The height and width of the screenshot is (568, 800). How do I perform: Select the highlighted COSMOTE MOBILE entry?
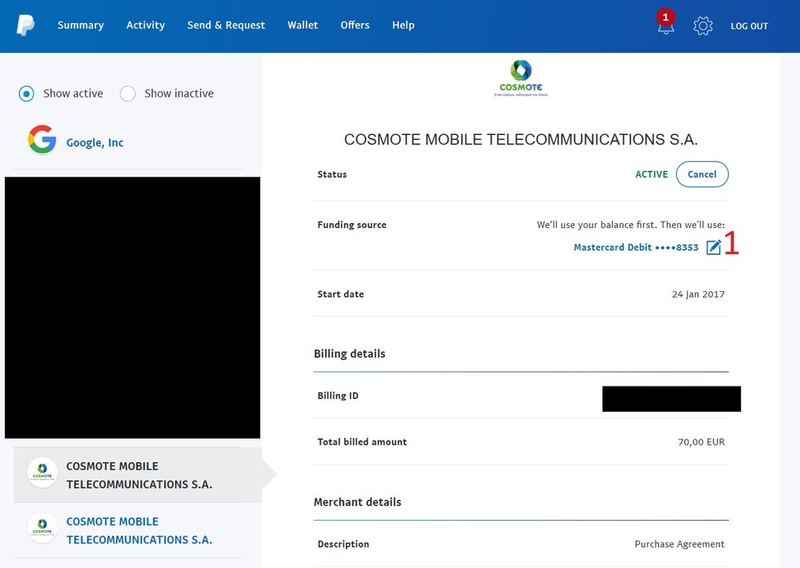(x=138, y=475)
